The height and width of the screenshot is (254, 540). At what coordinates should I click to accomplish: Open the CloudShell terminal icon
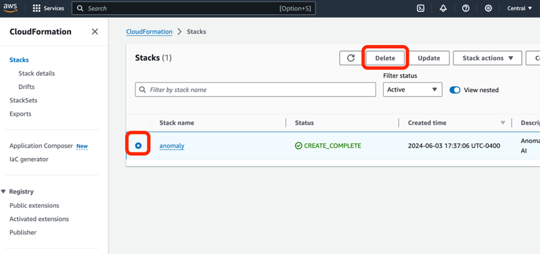click(420, 9)
